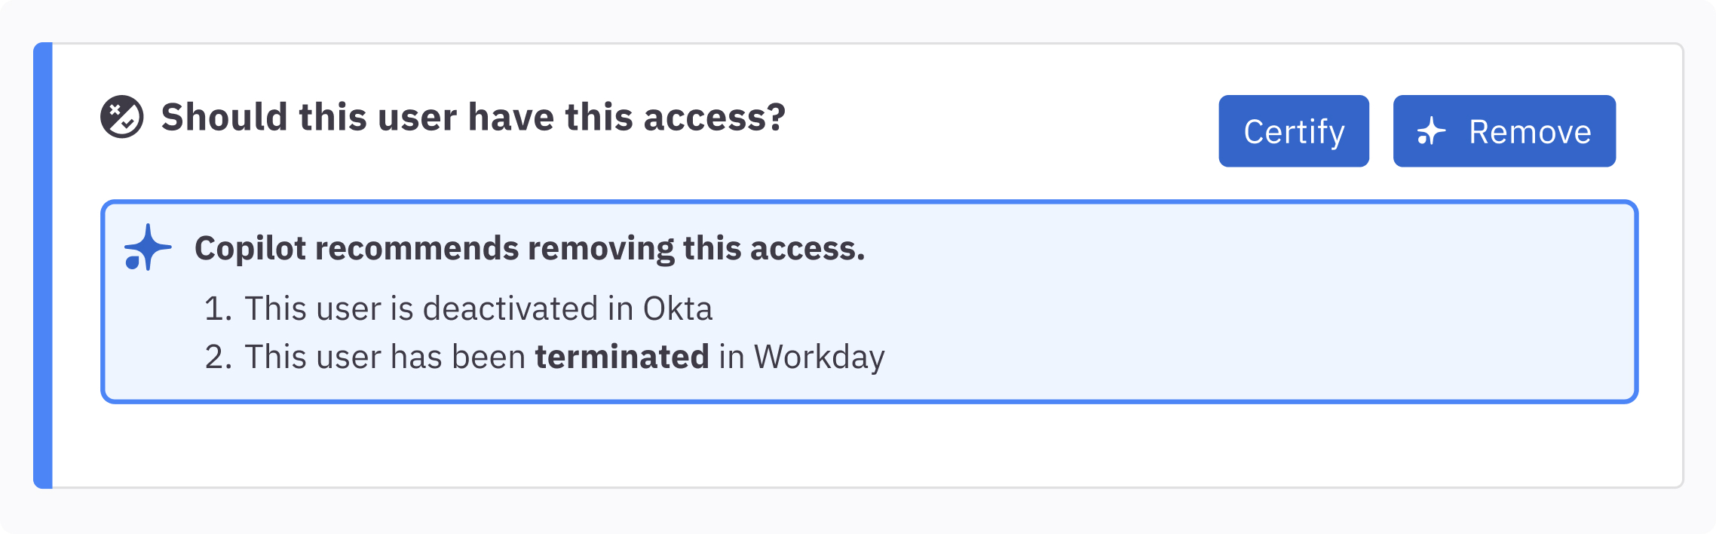Select the "Should this user have this access?" heading

point(473,118)
